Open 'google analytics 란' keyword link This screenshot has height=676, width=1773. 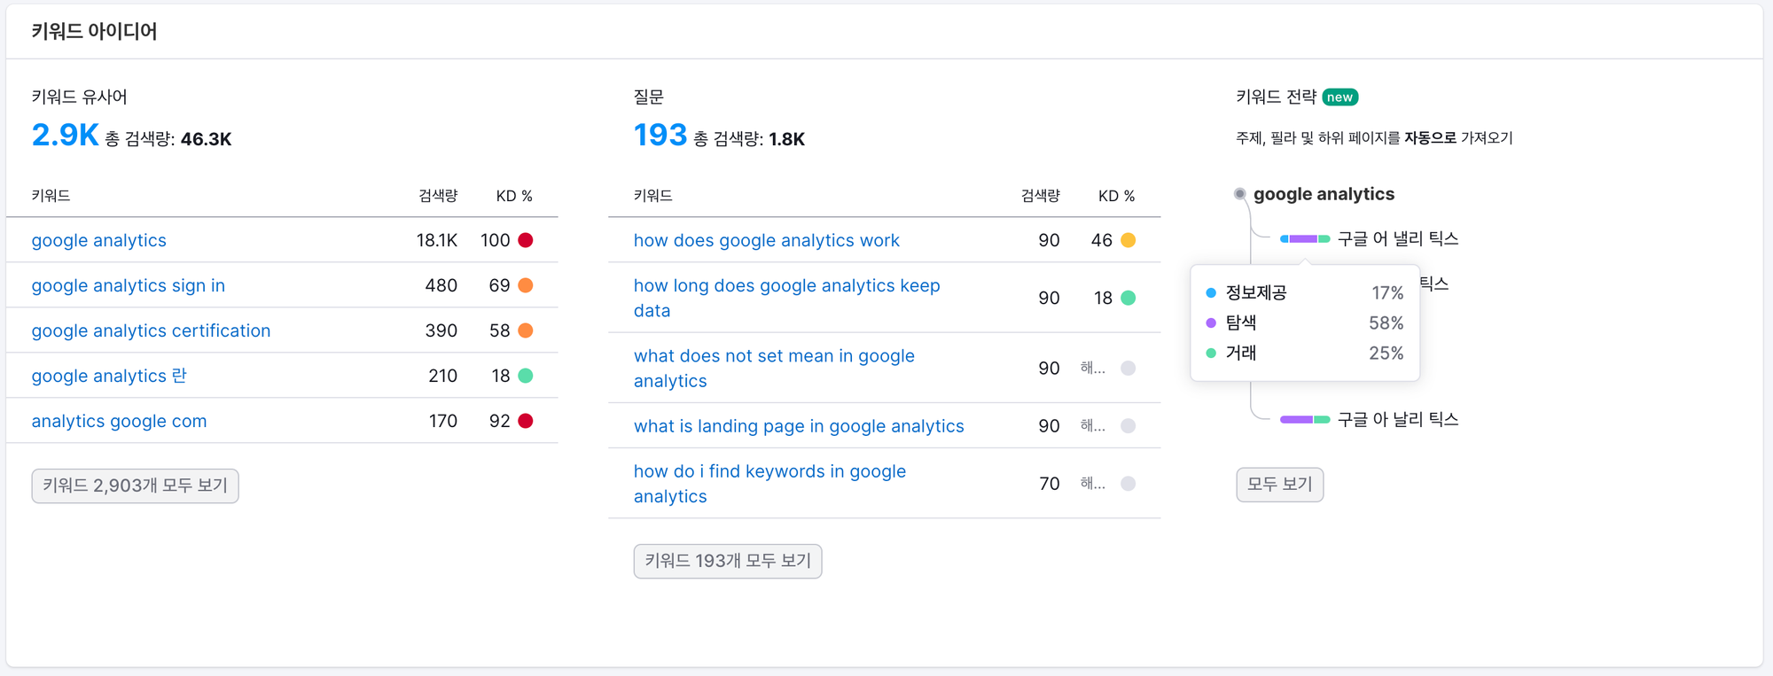[x=109, y=376]
